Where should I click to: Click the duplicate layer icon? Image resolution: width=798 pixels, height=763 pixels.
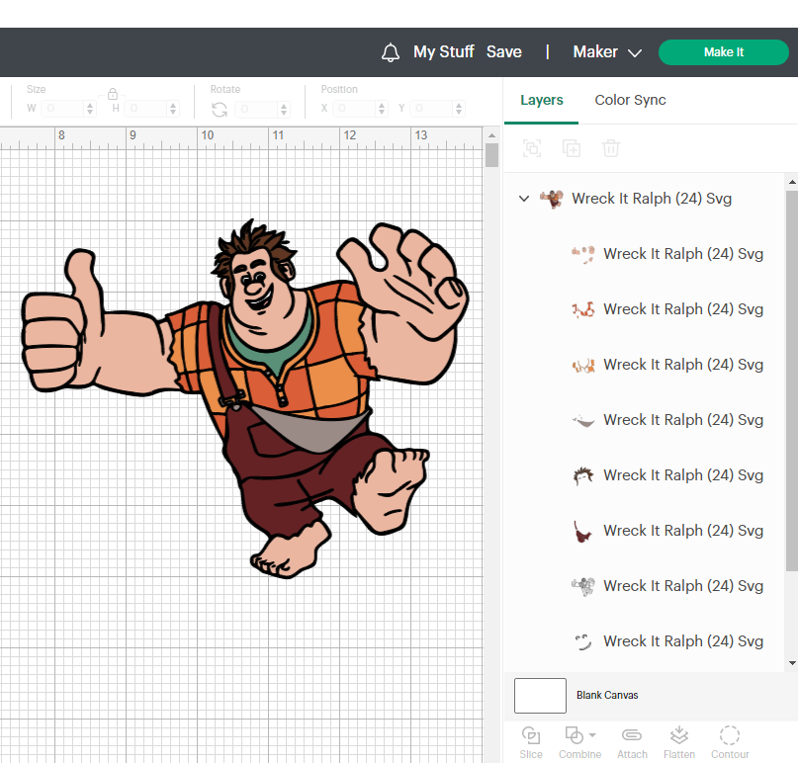click(x=571, y=148)
